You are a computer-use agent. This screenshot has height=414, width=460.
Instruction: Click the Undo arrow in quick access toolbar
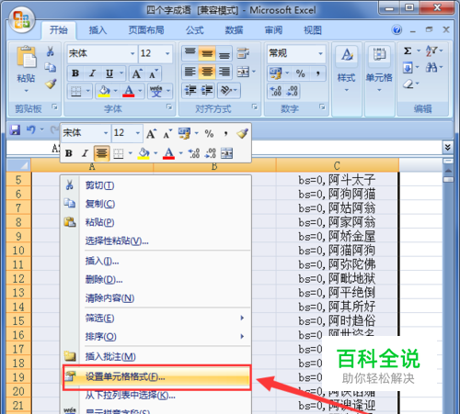(x=30, y=129)
